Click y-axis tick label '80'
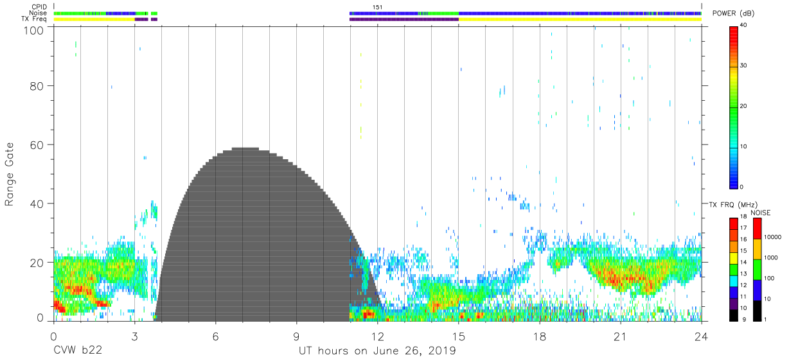This screenshot has width=789, height=364. tap(37, 86)
